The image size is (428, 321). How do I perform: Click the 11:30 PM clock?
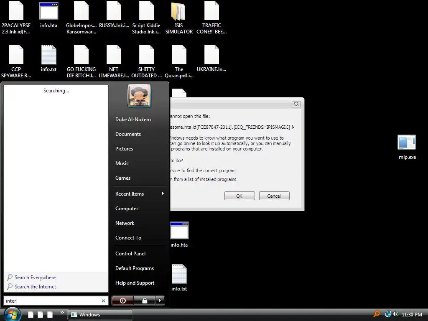412,314
